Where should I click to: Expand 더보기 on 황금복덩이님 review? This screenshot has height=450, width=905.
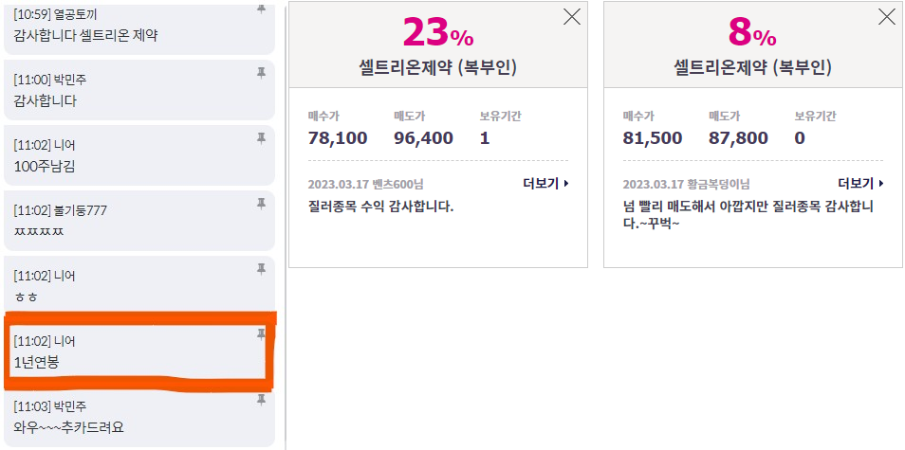[x=861, y=184]
